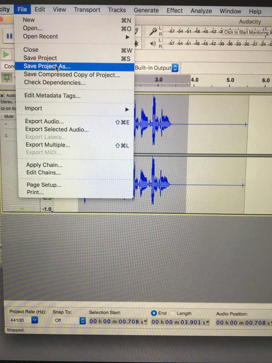272x363 pixels.
Task: Choose Open... from File menu
Action: pyautogui.click(x=75, y=28)
